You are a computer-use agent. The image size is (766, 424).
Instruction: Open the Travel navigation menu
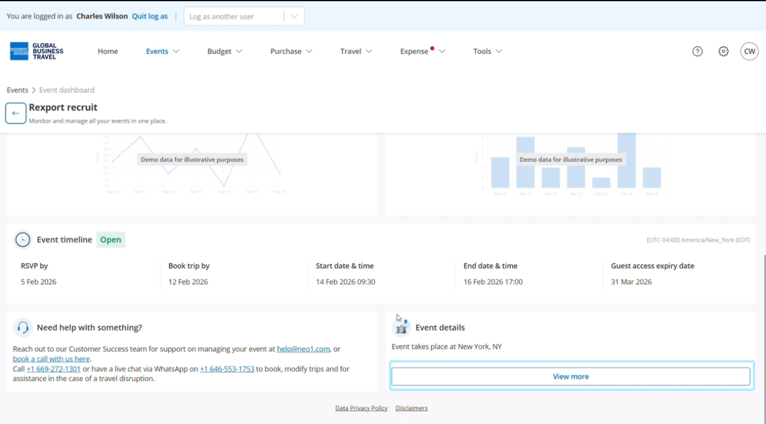pyautogui.click(x=356, y=51)
